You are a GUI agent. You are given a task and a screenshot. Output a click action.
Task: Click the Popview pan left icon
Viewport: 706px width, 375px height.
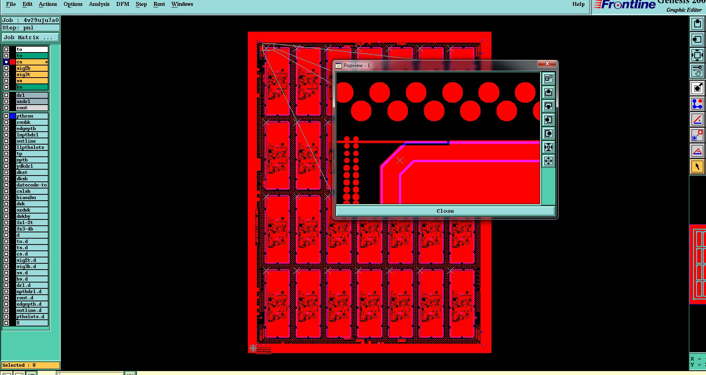point(548,120)
